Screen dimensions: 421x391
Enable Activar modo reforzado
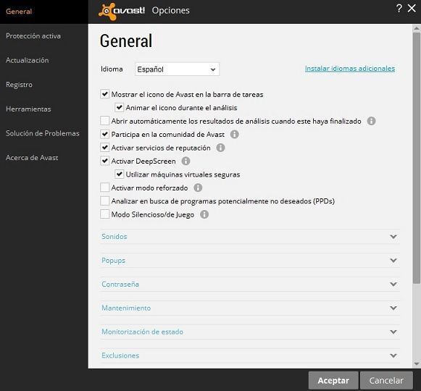coord(105,188)
